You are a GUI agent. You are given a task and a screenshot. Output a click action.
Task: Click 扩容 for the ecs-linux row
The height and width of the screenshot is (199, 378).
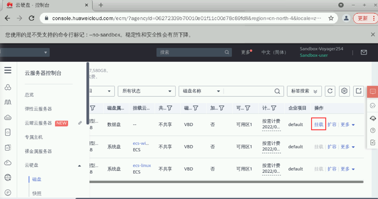[x=332, y=169]
